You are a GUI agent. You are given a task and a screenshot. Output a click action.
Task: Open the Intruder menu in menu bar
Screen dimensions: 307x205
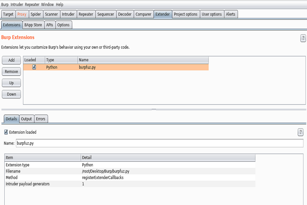[x=17, y=5]
